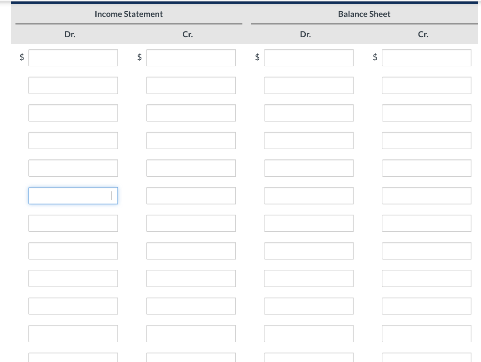Viewport: 481px width, 362px height.
Task: Select fifth-row Income Statement Dr. input field
Action: coord(73,168)
